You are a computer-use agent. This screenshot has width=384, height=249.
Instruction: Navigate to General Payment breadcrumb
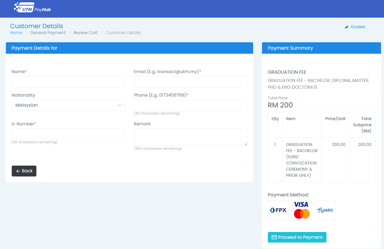click(x=48, y=33)
